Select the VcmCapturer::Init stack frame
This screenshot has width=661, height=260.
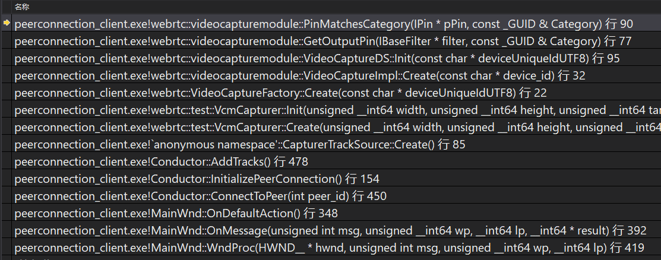point(337,110)
